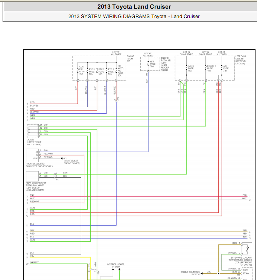Screen dimensions: 257x280
Task: Click the 'RED/WHT' label on left wire 9
Action: 35,201
